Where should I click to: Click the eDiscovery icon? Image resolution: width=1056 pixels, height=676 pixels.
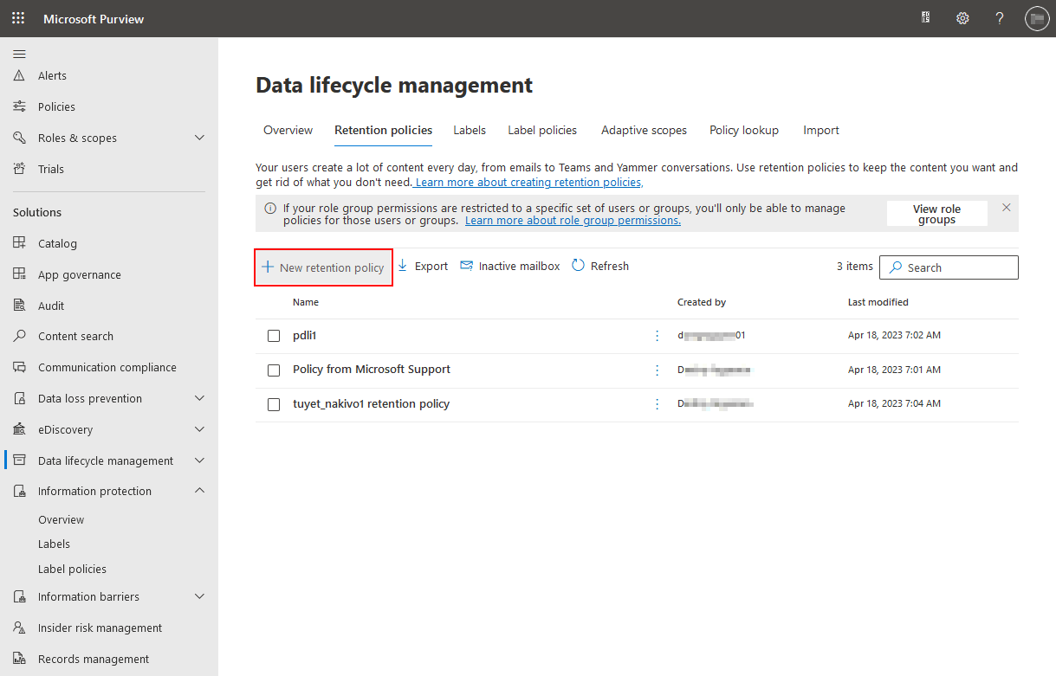[19, 429]
